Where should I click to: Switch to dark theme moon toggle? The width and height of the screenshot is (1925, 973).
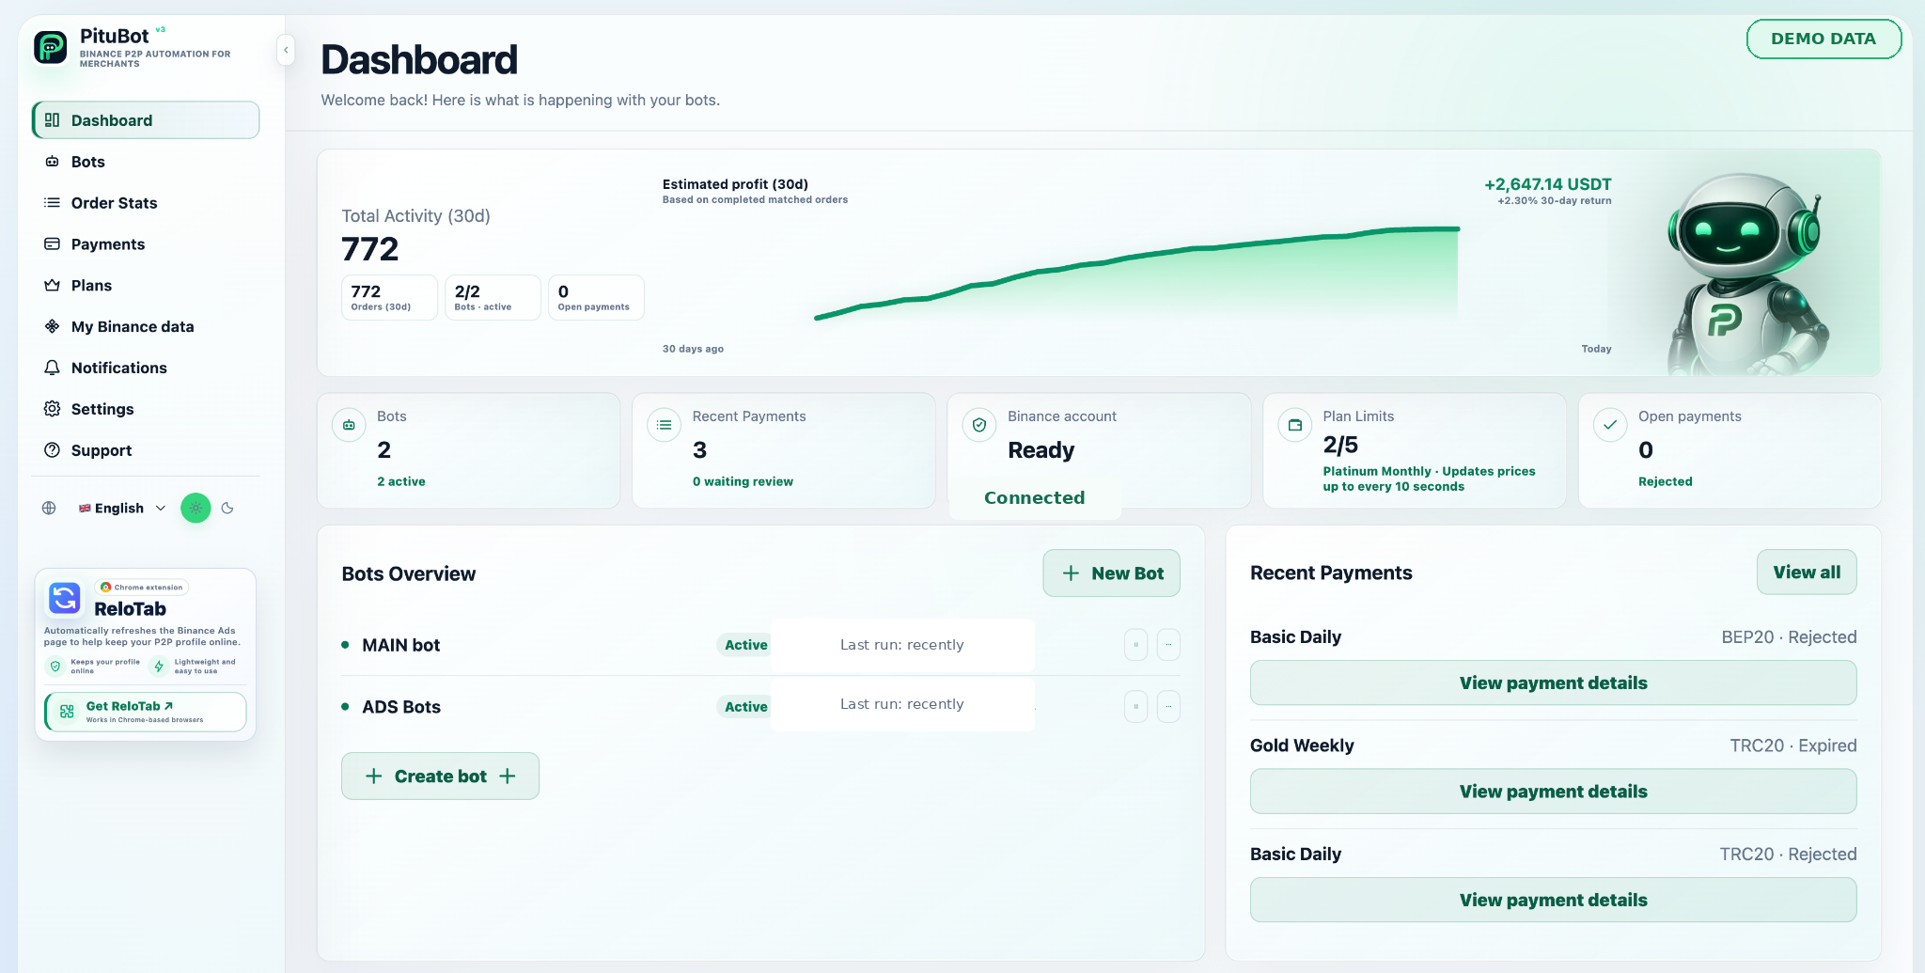click(x=227, y=508)
